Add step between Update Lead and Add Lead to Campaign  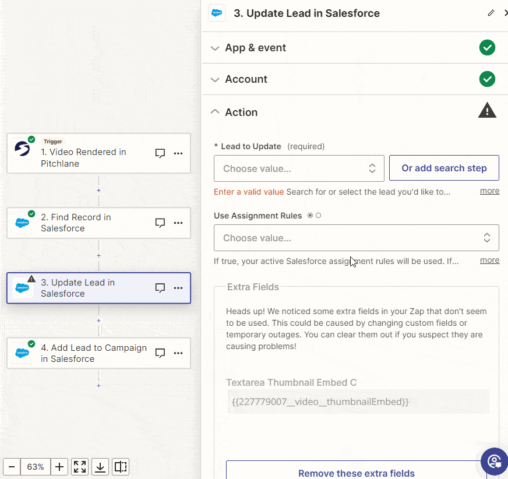[x=99, y=321]
